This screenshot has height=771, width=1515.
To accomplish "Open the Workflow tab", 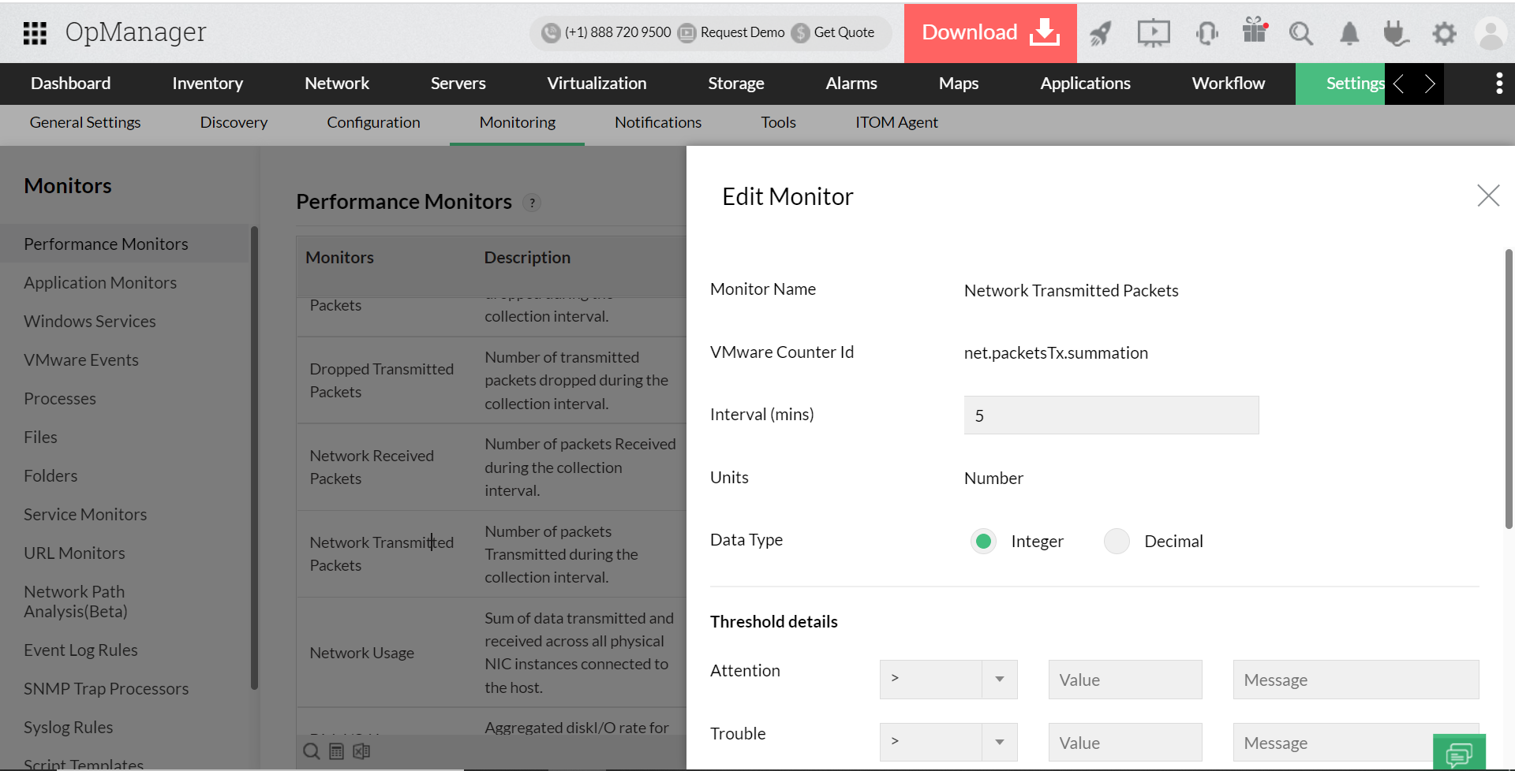I will pos(1229,84).
